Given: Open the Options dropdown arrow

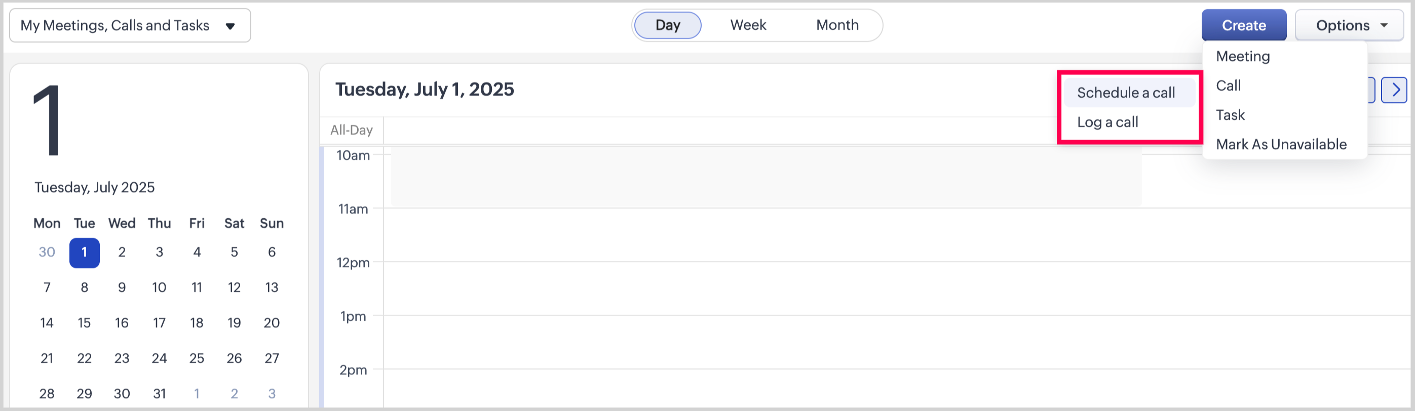Looking at the screenshot, I should pos(1384,25).
